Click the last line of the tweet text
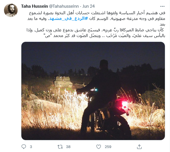 [x=104, y=36]
